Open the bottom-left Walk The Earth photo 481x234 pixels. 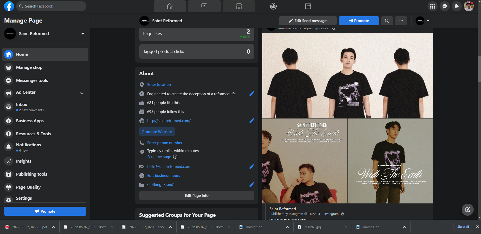click(x=305, y=161)
